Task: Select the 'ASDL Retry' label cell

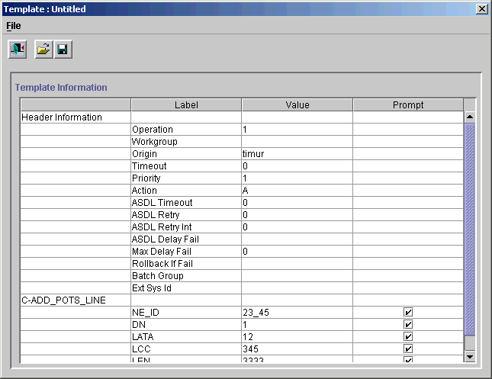Action: tap(186, 215)
